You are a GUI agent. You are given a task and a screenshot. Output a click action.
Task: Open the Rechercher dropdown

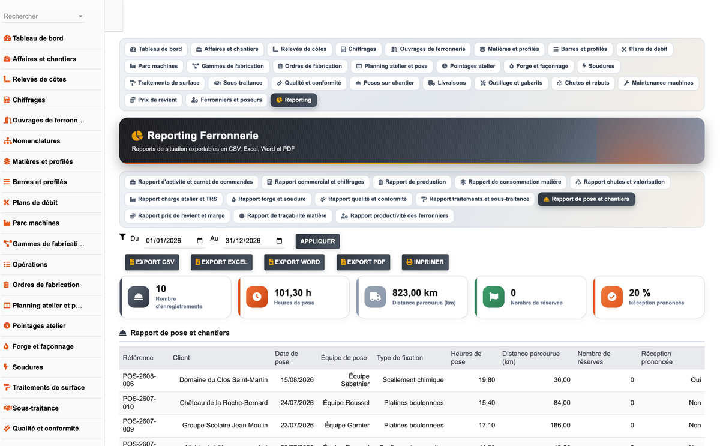44,16
